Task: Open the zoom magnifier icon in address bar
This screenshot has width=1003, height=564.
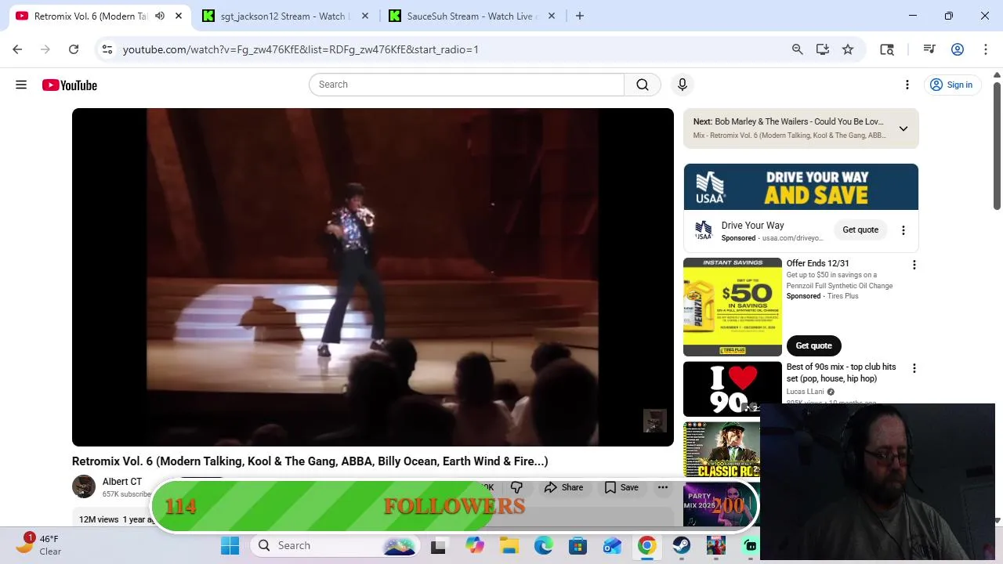Action: [x=798, y=49]
